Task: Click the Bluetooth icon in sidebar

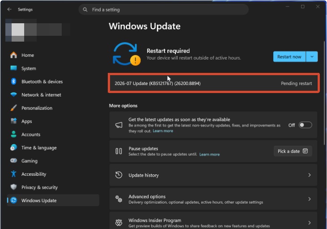Action: click(x=13, y=81)
